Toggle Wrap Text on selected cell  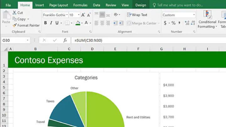(137, 15)
